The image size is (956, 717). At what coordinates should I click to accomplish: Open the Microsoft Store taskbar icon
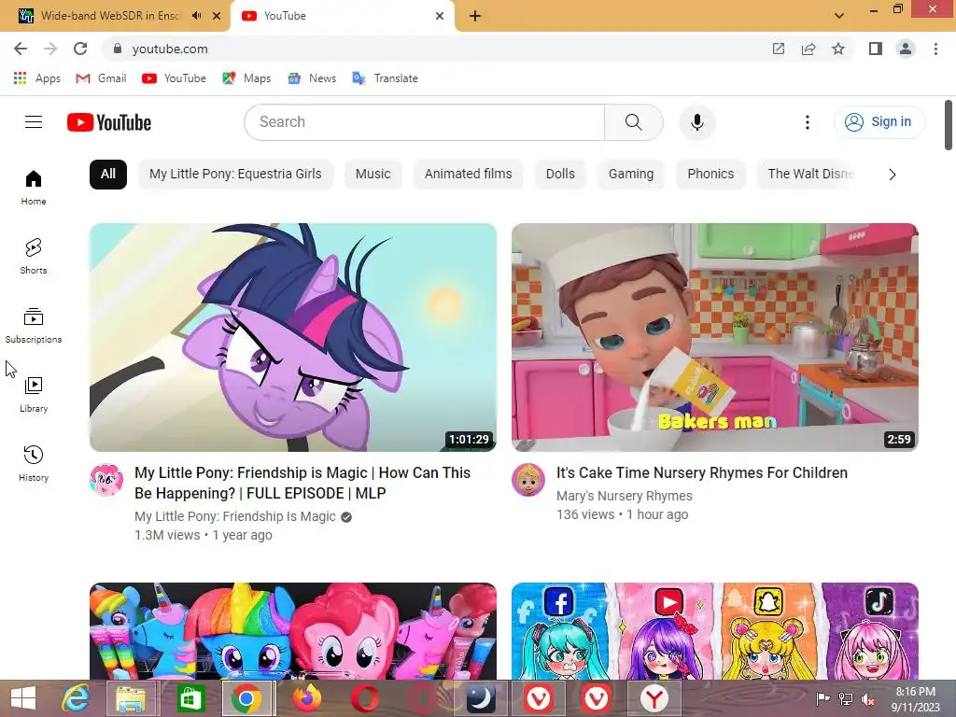coord(190,698)
